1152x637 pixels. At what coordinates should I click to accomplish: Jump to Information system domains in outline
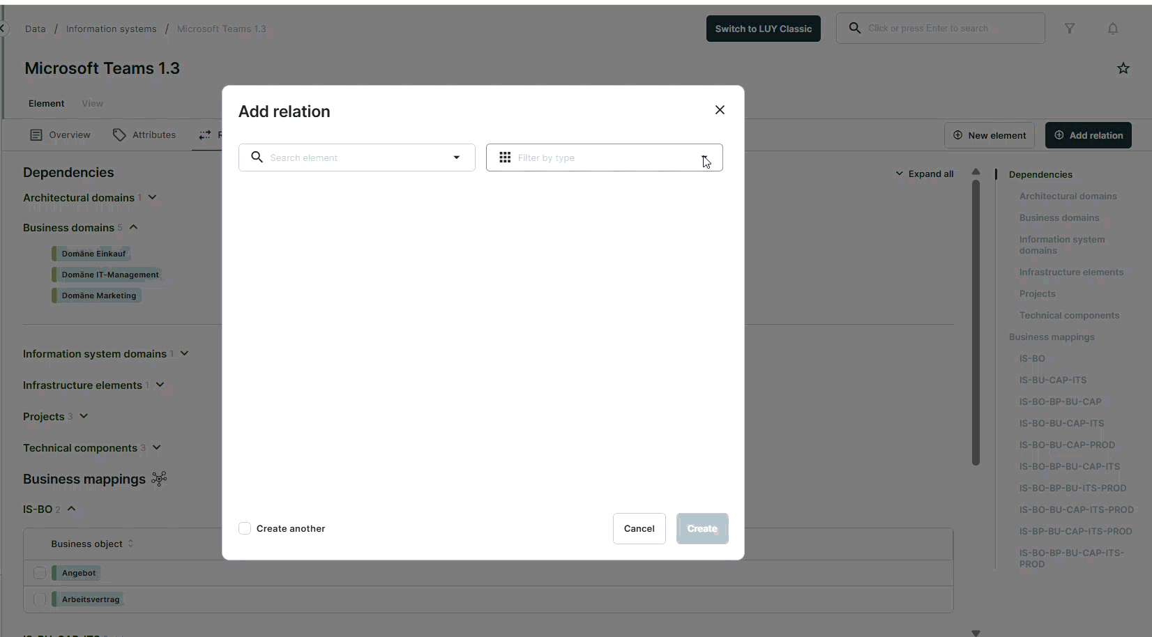(1061, 245)
